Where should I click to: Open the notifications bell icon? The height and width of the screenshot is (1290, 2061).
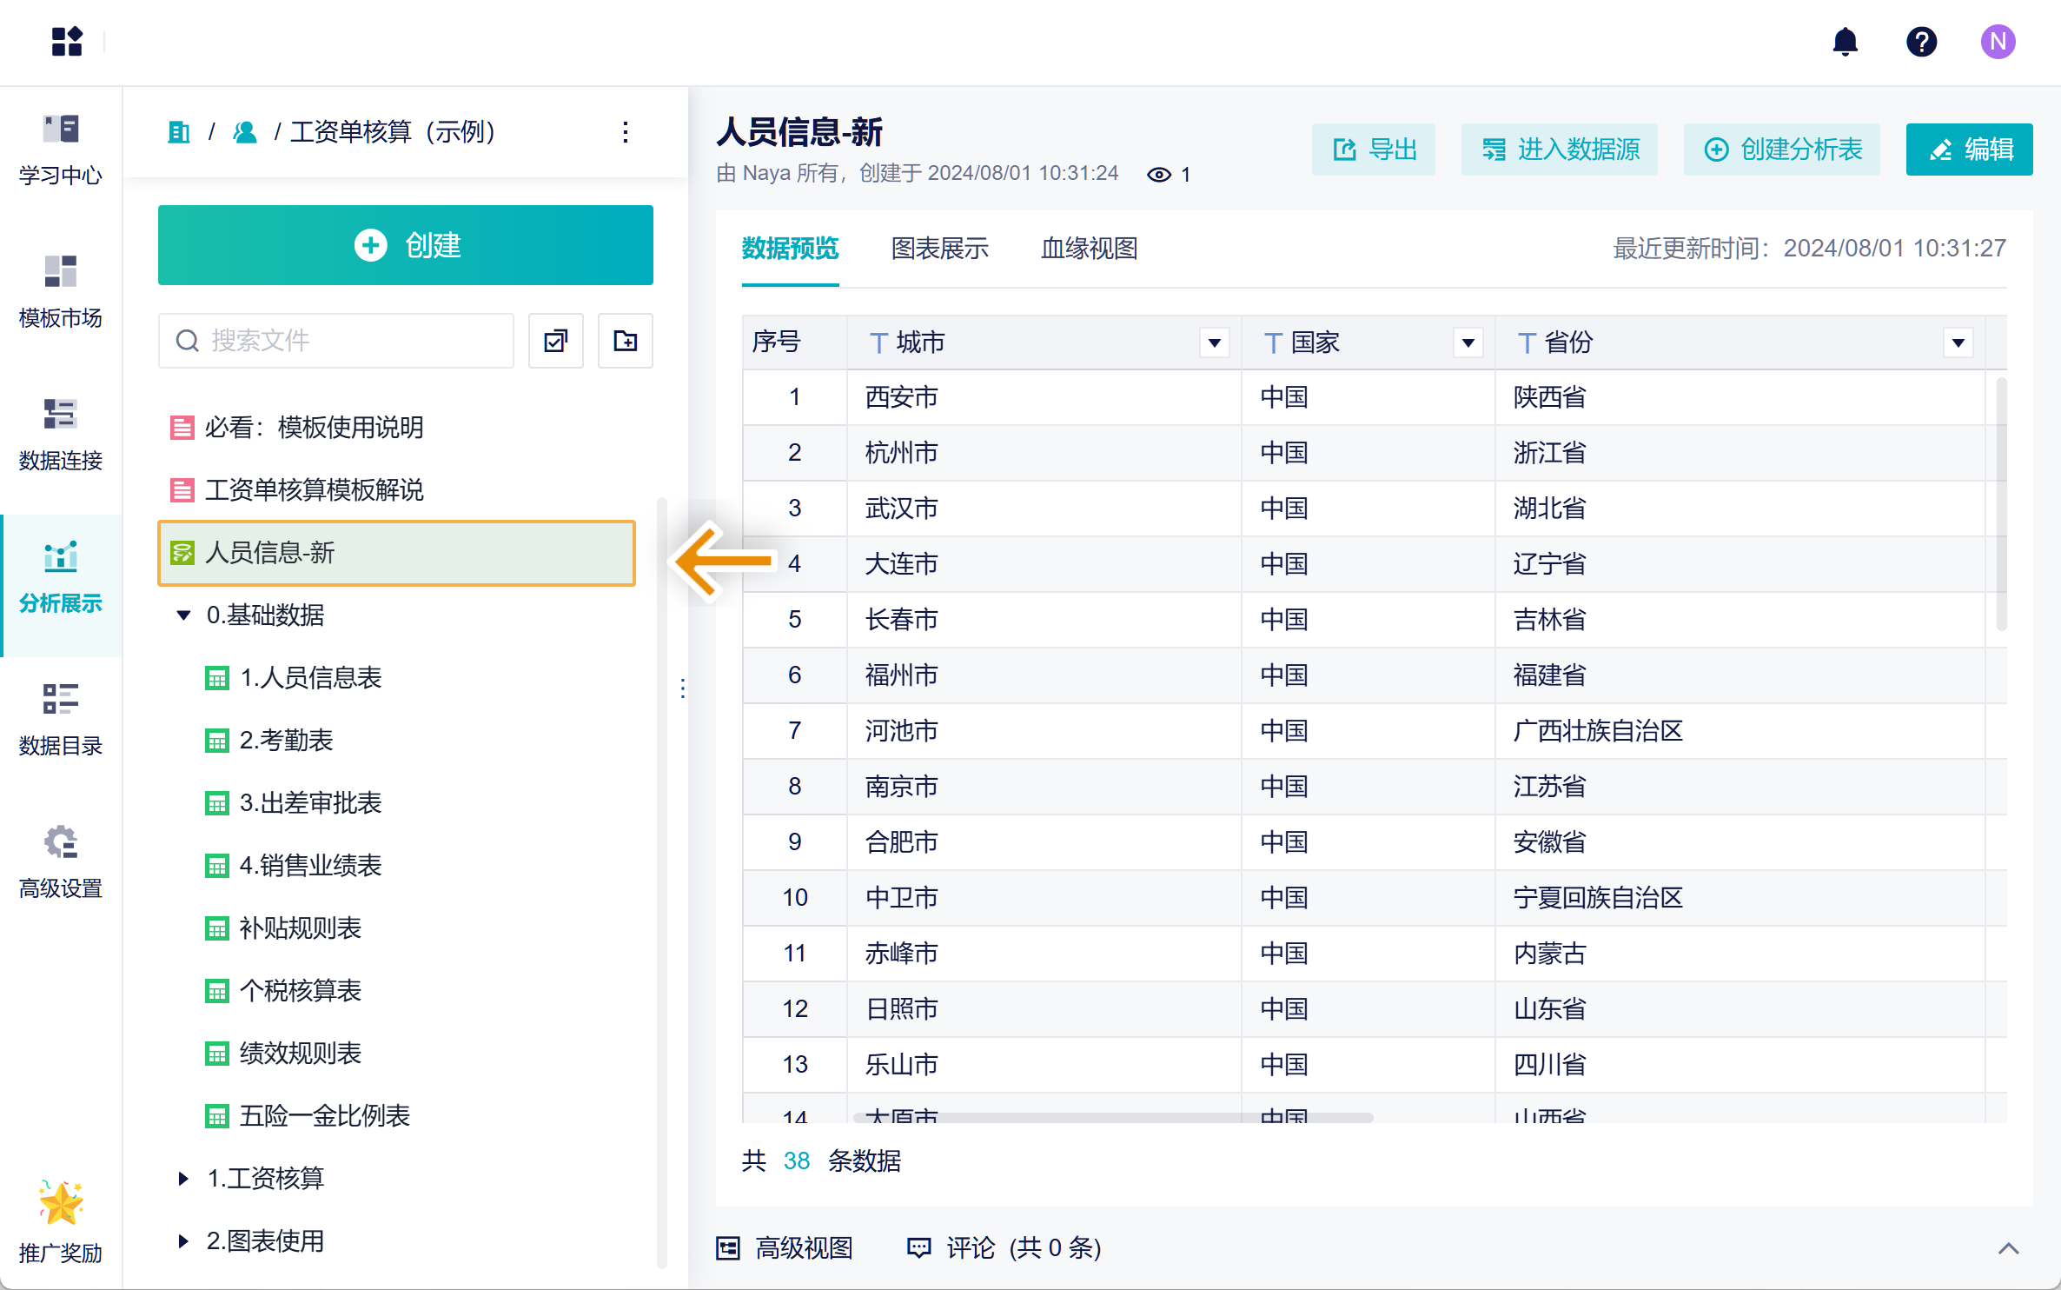pos(1845,42)
